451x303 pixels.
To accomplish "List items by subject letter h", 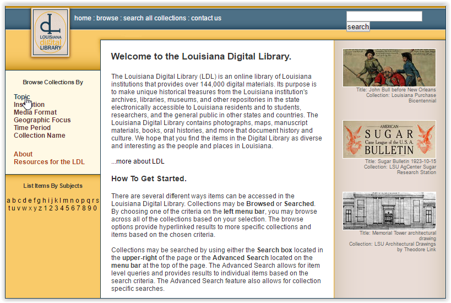I will (44, 201).
